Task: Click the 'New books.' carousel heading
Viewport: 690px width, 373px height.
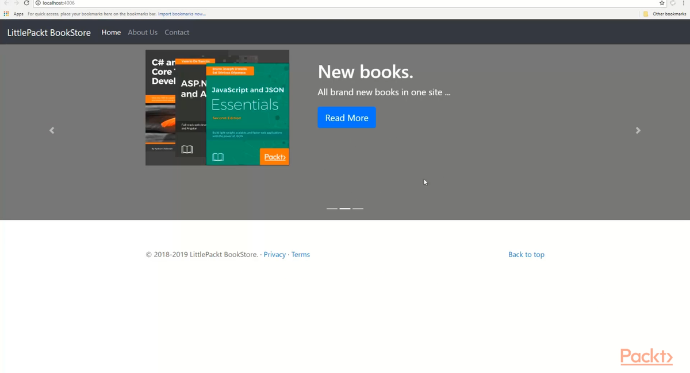Action: click(x=366, y=72)
